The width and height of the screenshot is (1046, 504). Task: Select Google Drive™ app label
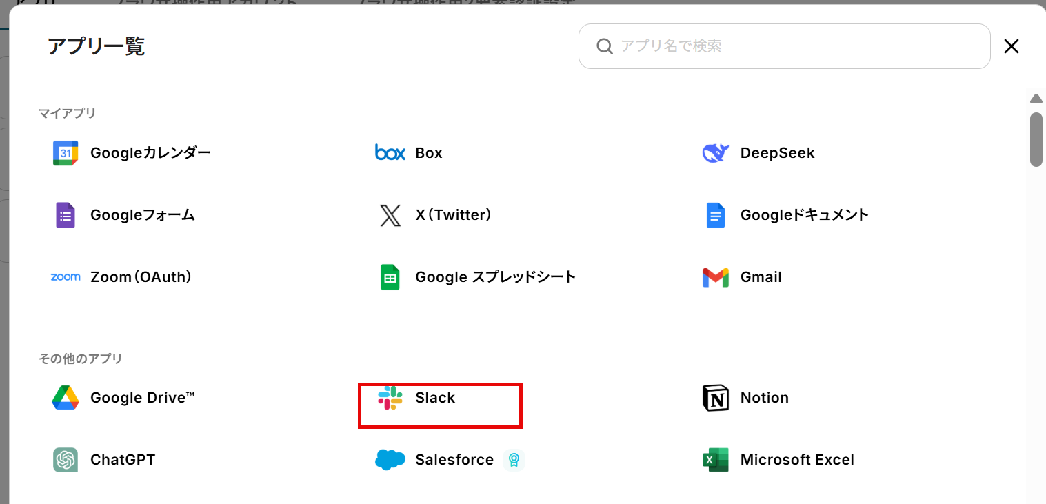[x=143, y=398]
